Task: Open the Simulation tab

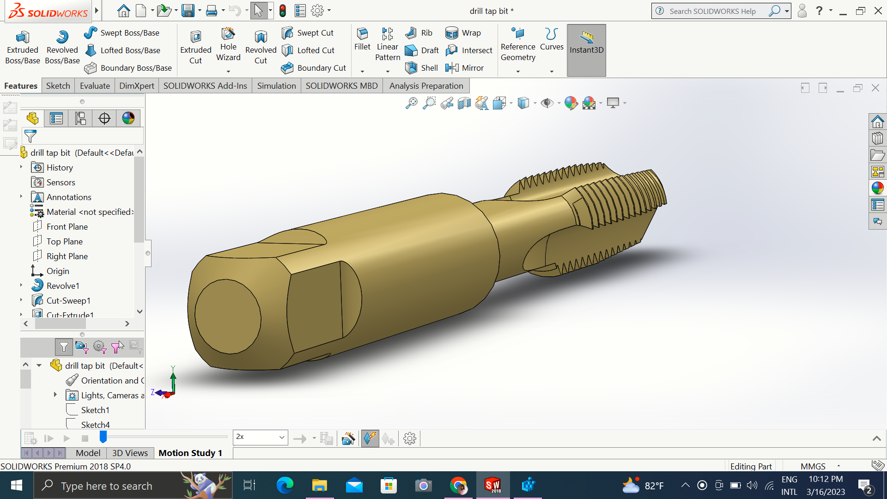Action: [276, 86]
